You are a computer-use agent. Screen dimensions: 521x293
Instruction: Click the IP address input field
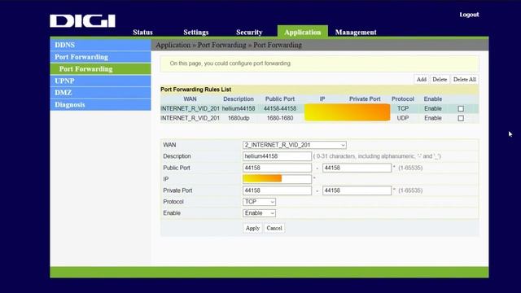(277, 179)
